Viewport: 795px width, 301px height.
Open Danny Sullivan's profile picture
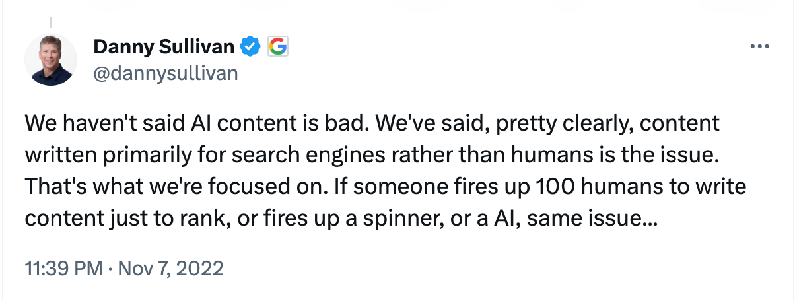click(52, 59)
